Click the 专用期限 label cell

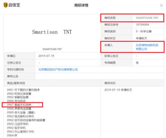tap(116, 63)
